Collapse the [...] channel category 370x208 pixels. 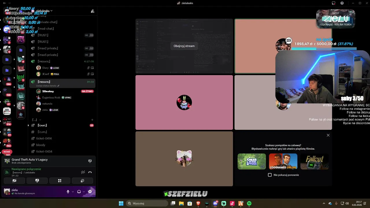36,120
